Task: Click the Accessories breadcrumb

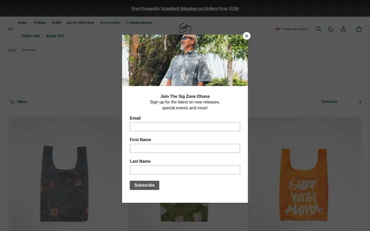Action: coord(29,50)
